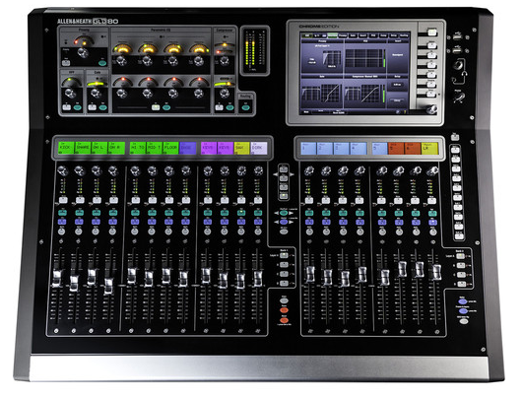Grab the SNARE channel fader cap

pos(74,283)
